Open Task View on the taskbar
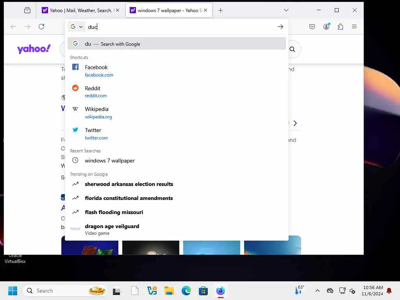 point(117,291)
